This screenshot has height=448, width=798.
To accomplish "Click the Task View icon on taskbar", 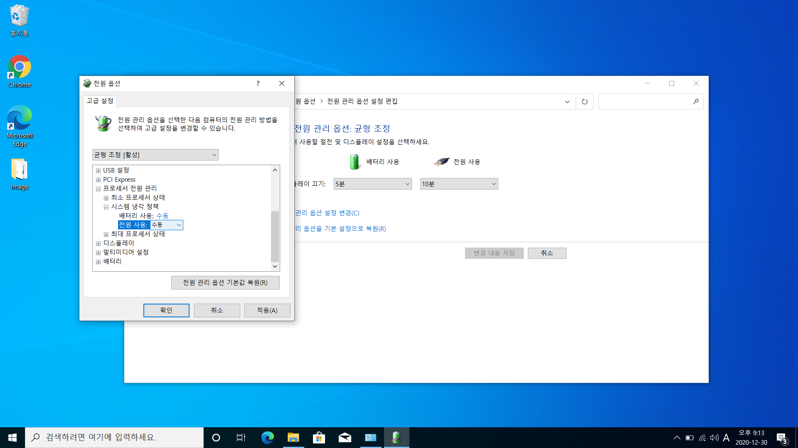I will (241, 438).
